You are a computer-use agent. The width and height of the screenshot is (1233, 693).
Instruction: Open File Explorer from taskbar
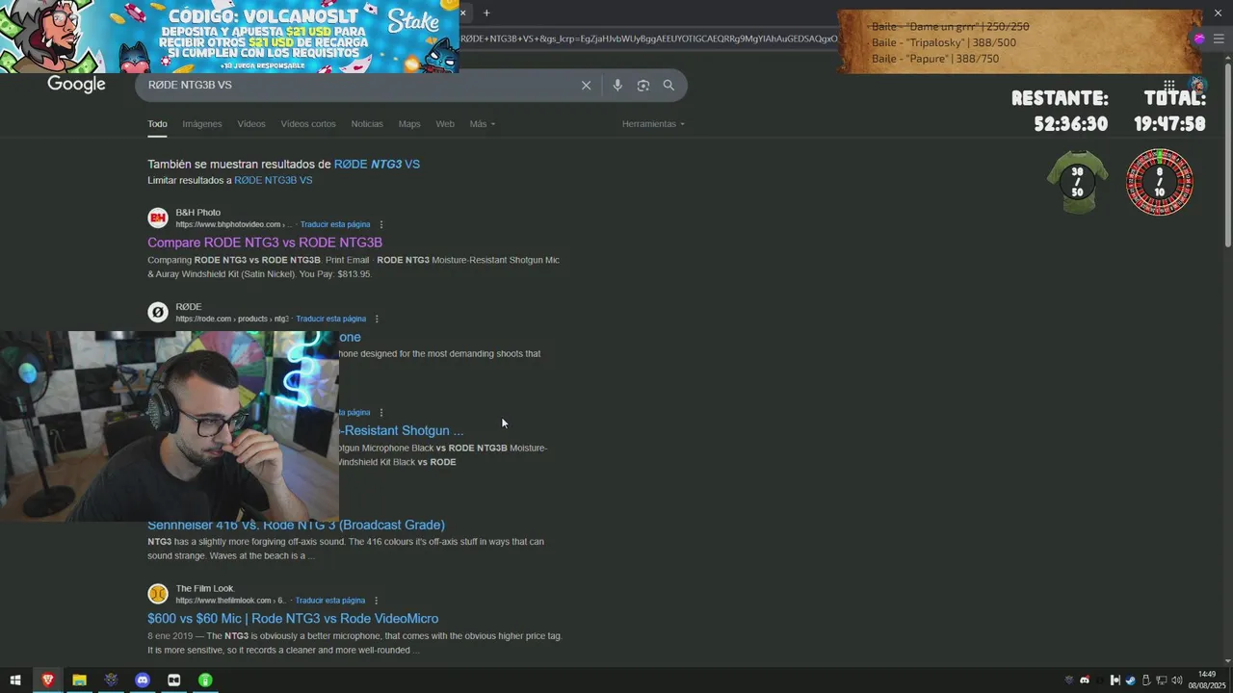79,680
